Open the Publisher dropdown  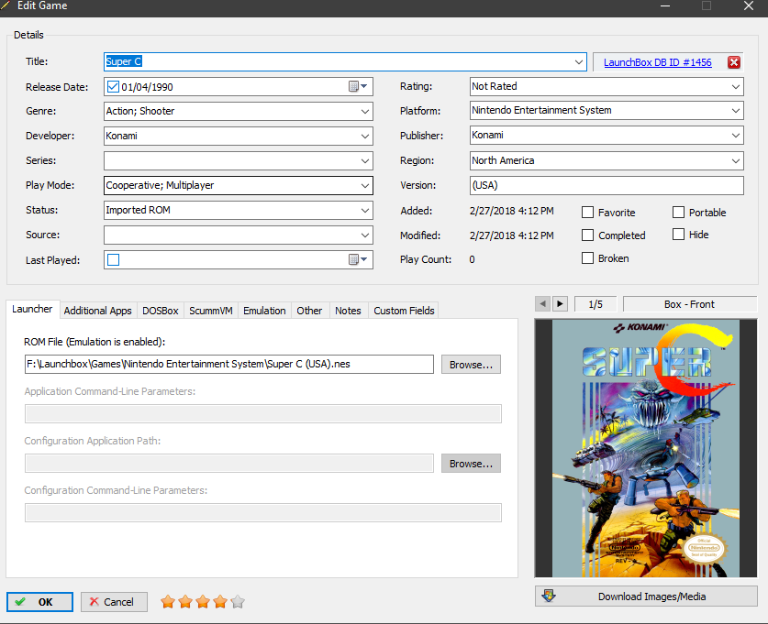coord(736,136)
